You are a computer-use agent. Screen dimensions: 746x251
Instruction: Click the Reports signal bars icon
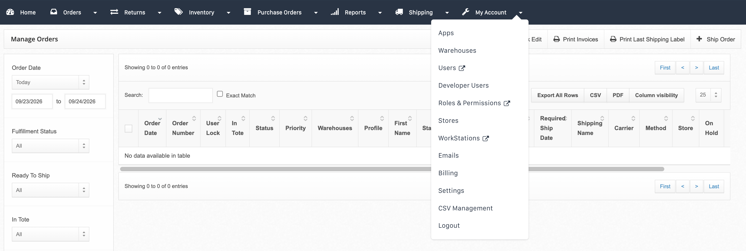335,12
